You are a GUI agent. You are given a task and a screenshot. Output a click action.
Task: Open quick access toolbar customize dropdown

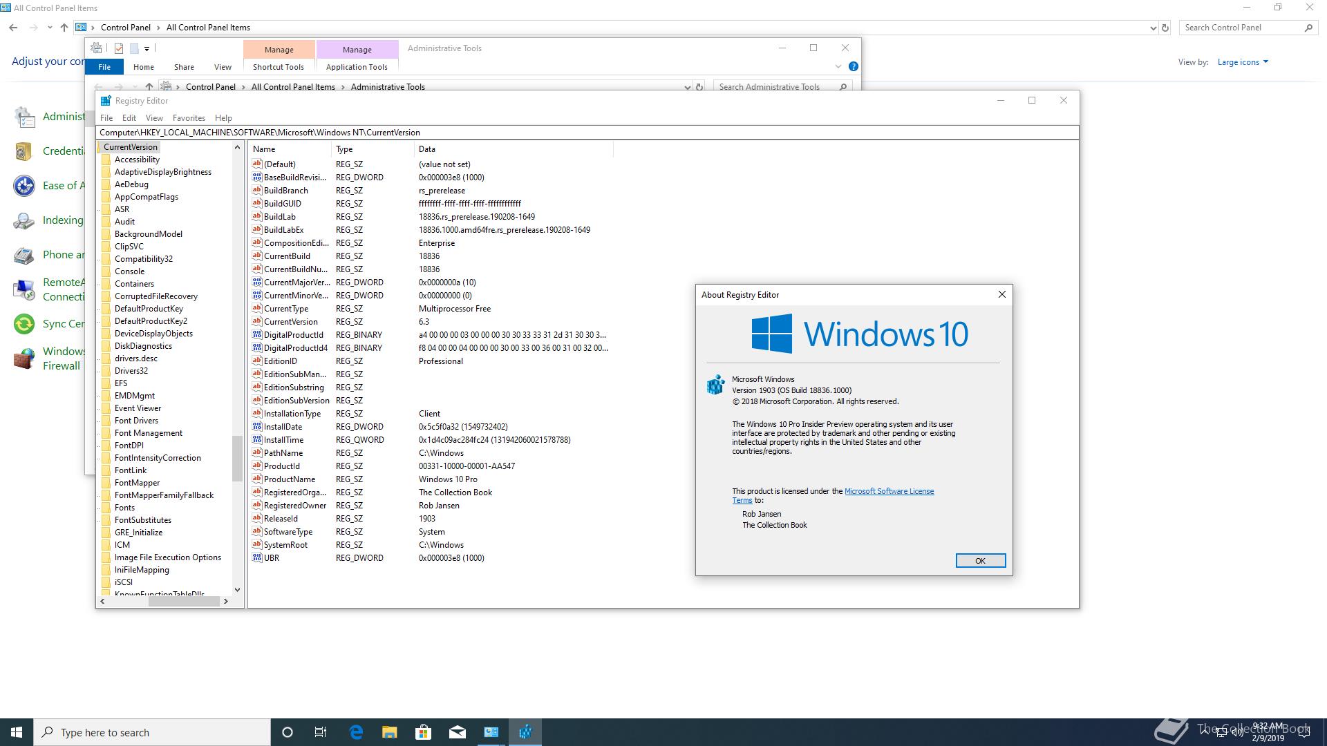(147, 49)
